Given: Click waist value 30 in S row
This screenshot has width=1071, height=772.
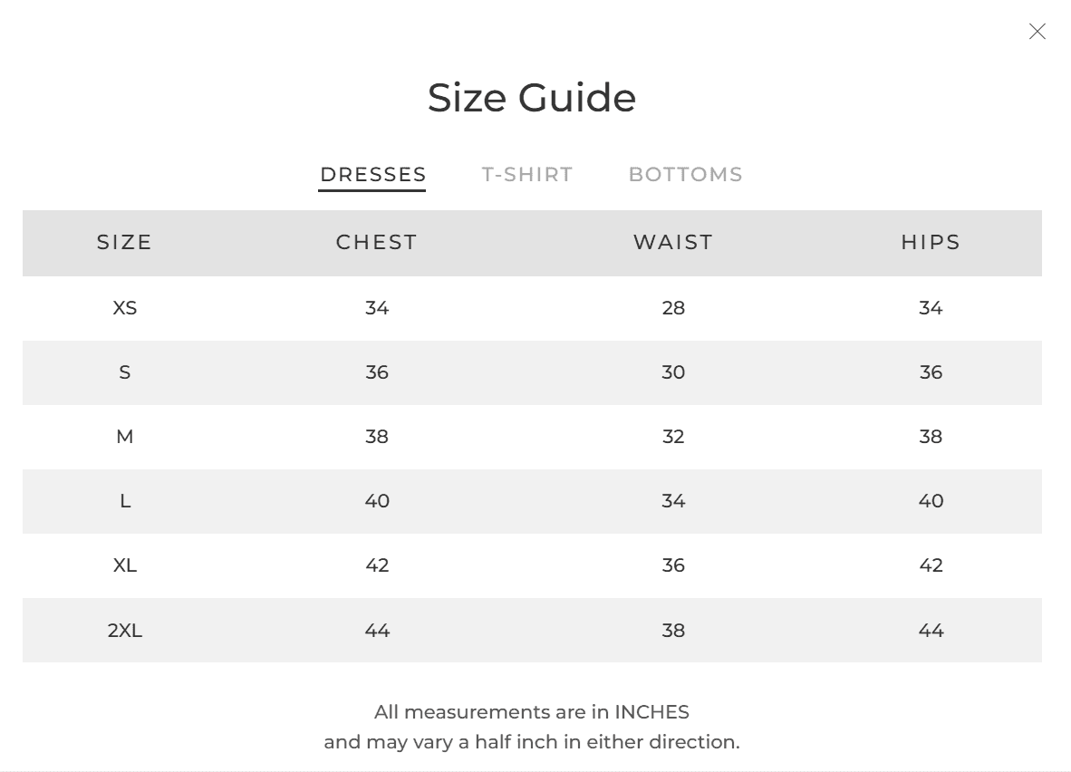Looking at the screenshot, I should point(673,372).
